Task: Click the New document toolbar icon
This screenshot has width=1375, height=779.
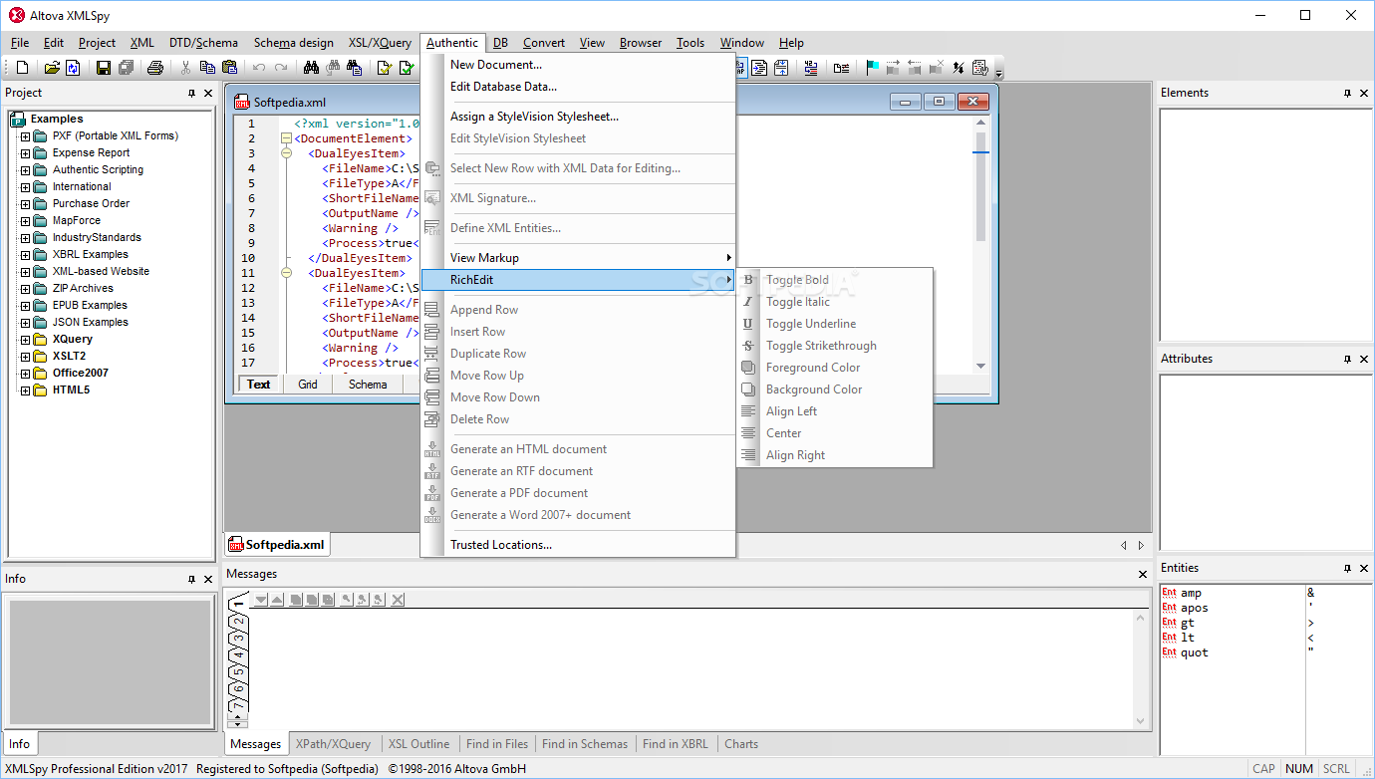Action: tap(23, 68)
